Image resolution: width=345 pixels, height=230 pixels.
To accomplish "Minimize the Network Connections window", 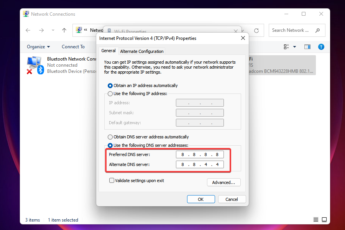I will (x=286, y=14).
